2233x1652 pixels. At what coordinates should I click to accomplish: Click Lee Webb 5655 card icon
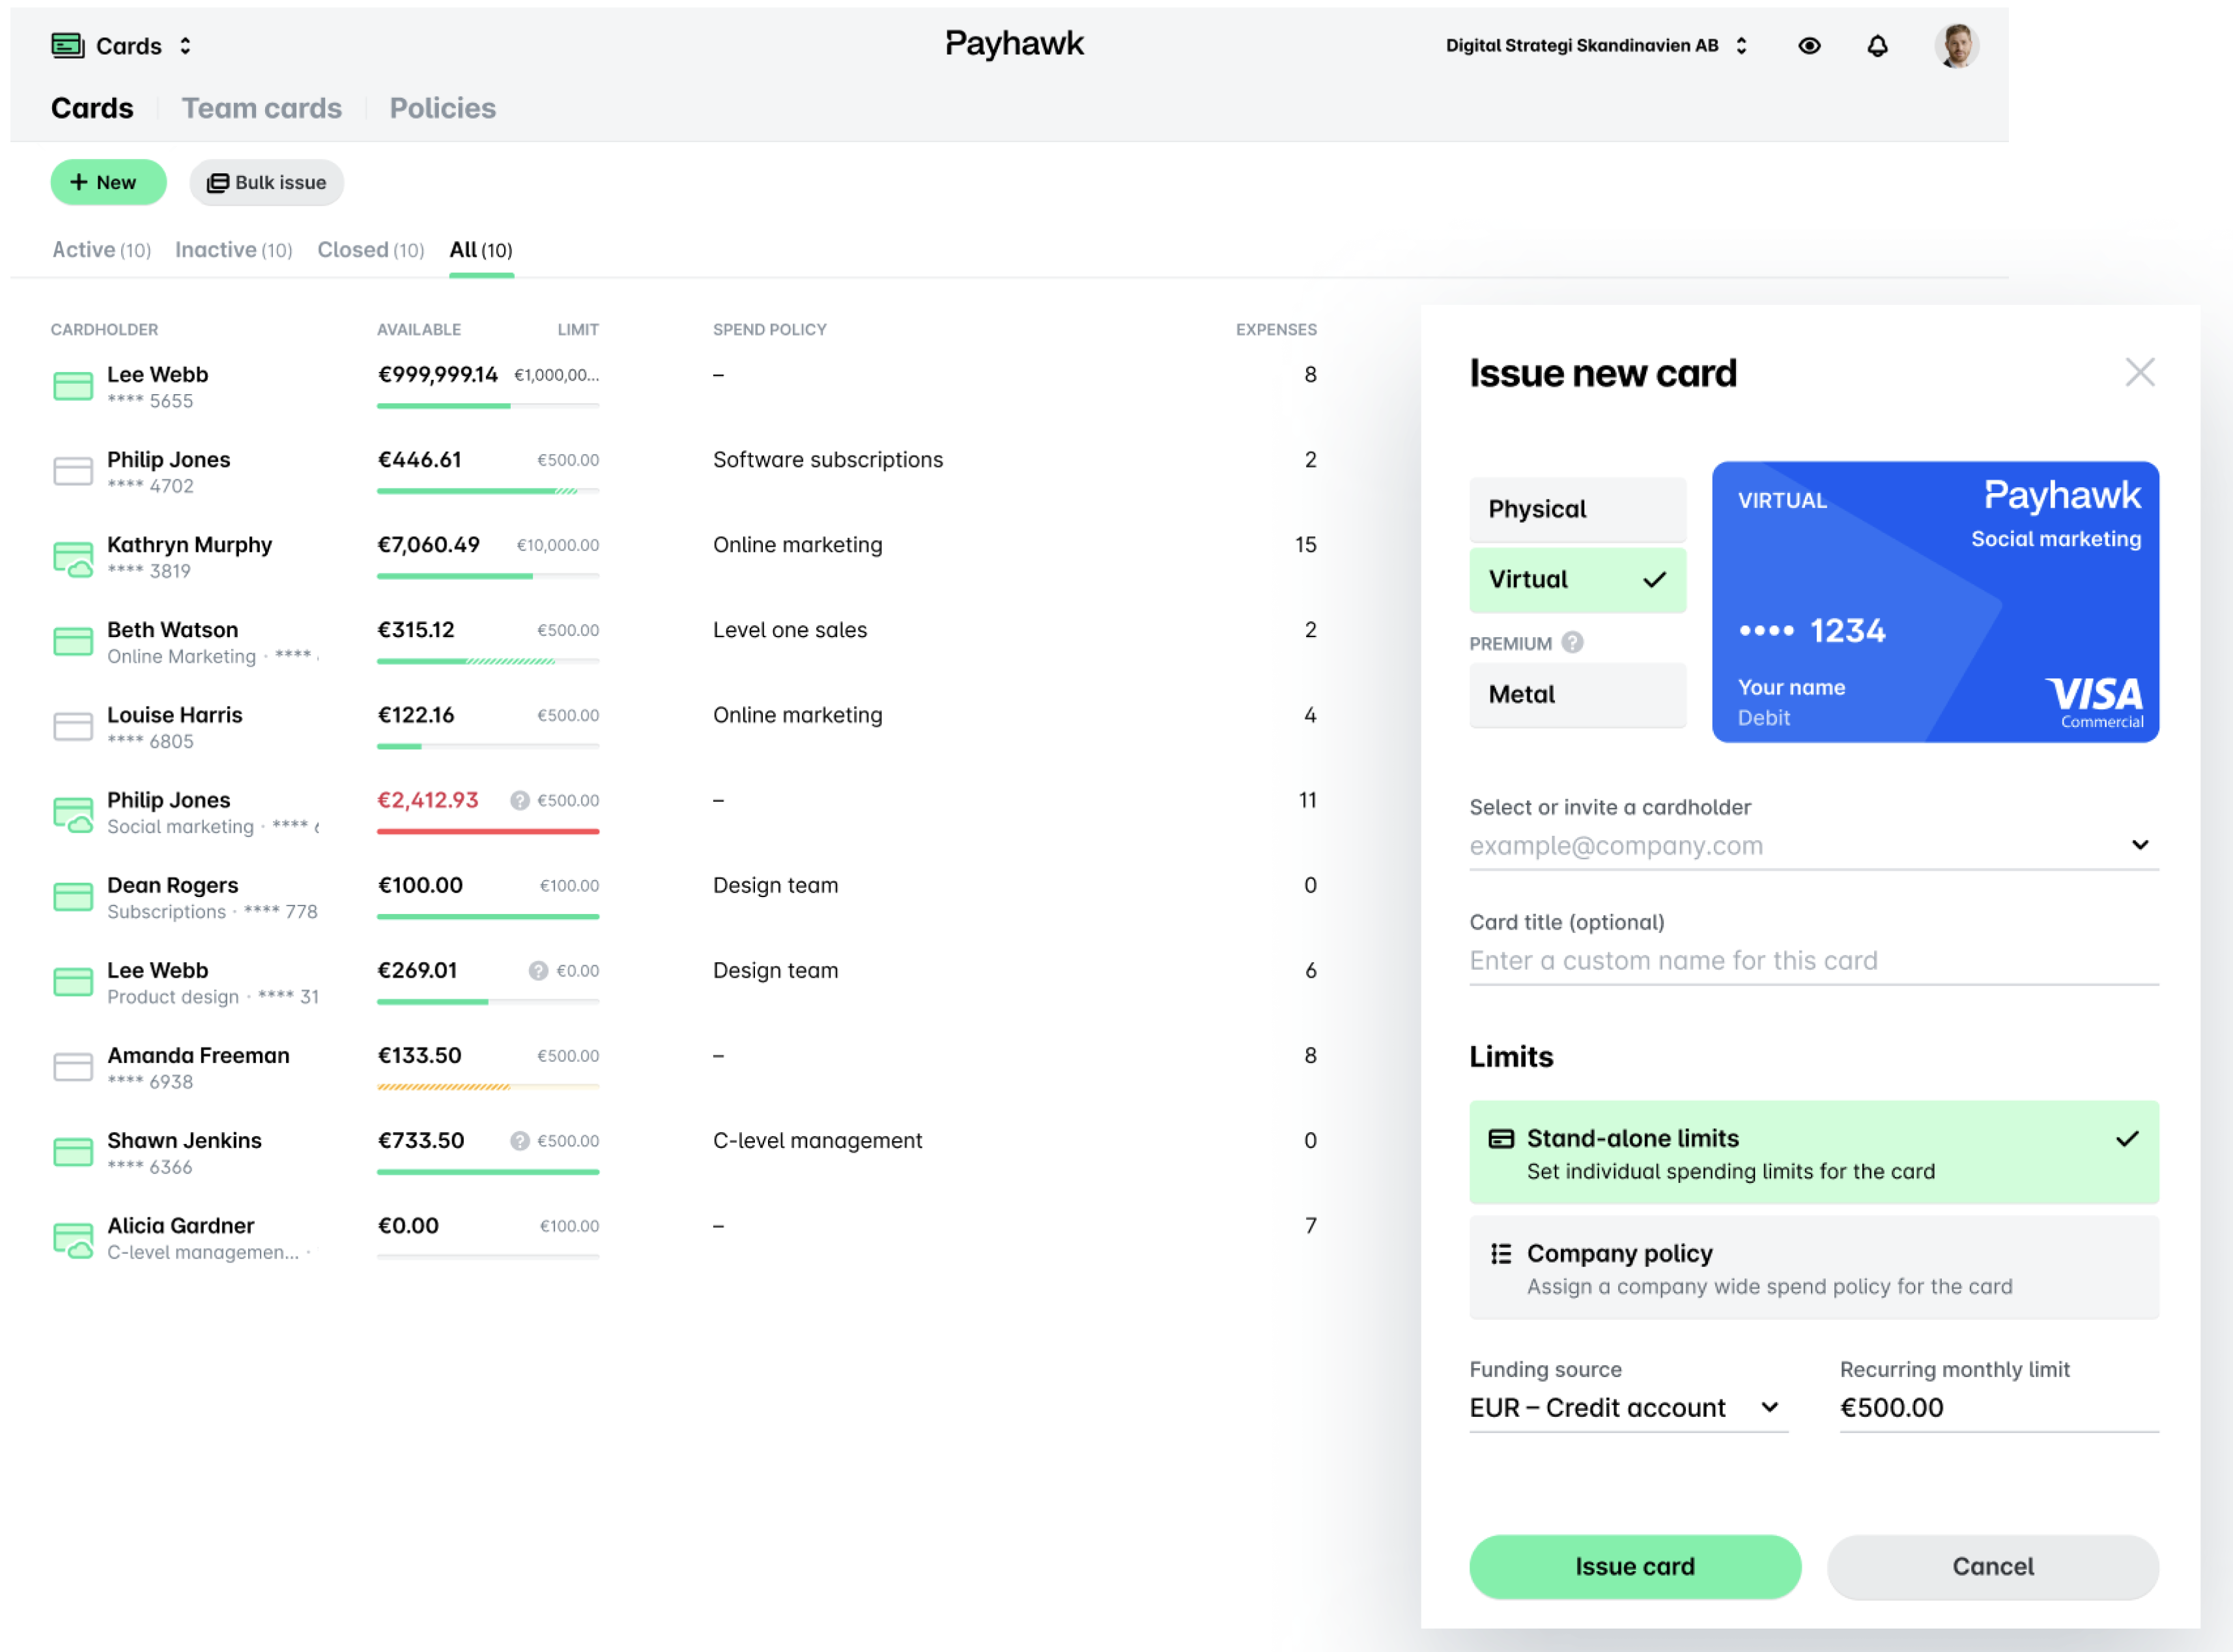(x=72, y=386)
